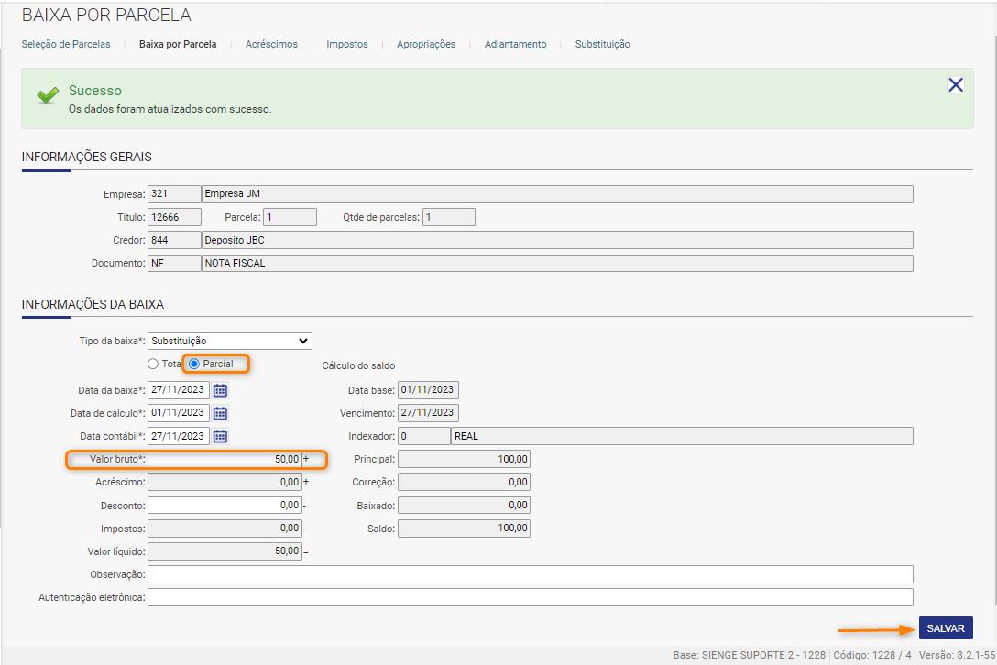Click the INFORMAÇÕES GERAIS section heading

[x=86, y=157]
